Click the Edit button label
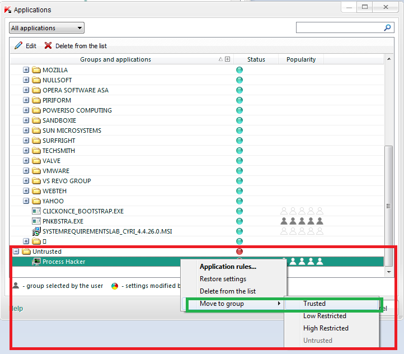Image resolution: width=404 pixels, height=354 pixels. click(31, 46)
